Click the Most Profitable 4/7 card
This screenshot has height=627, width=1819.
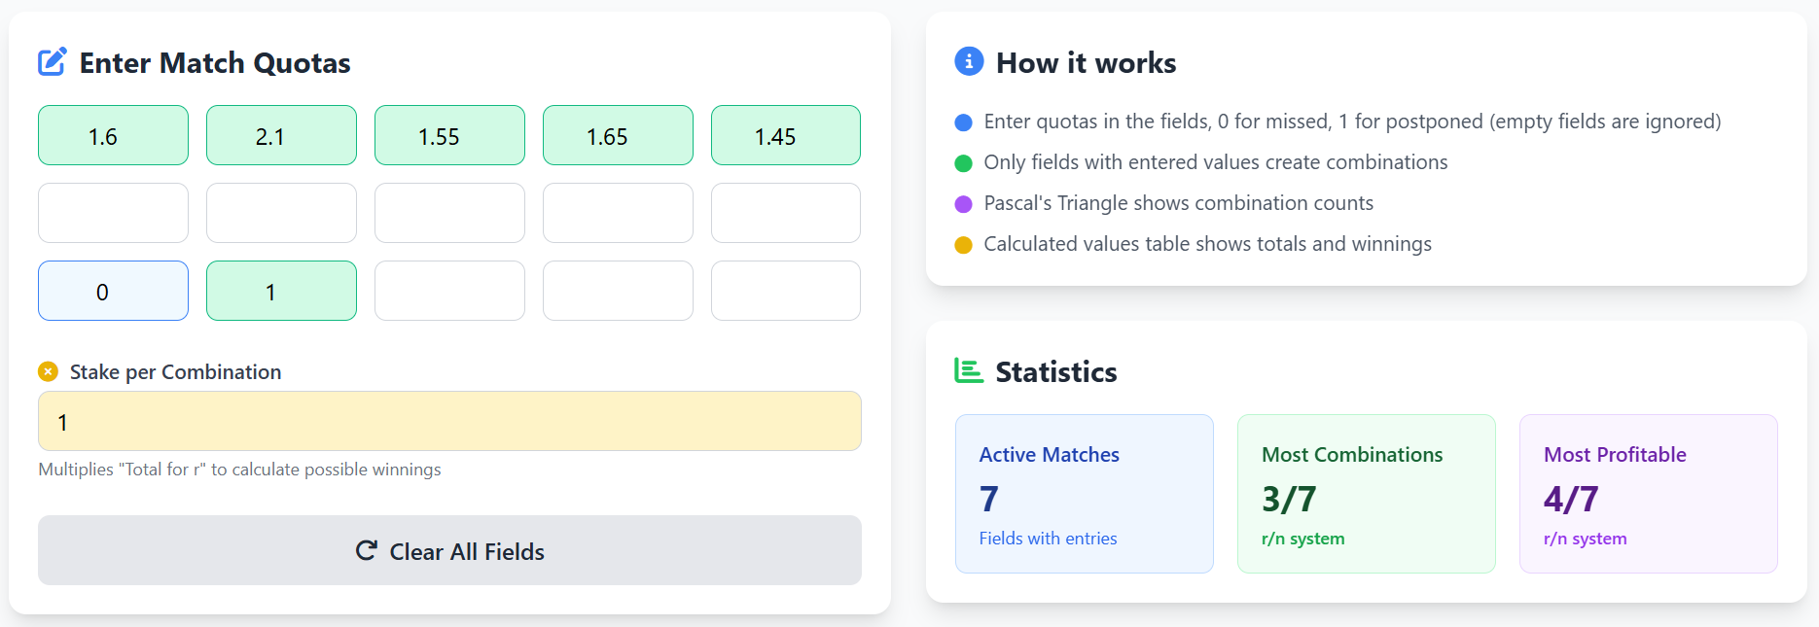(x=1648, y=493)
